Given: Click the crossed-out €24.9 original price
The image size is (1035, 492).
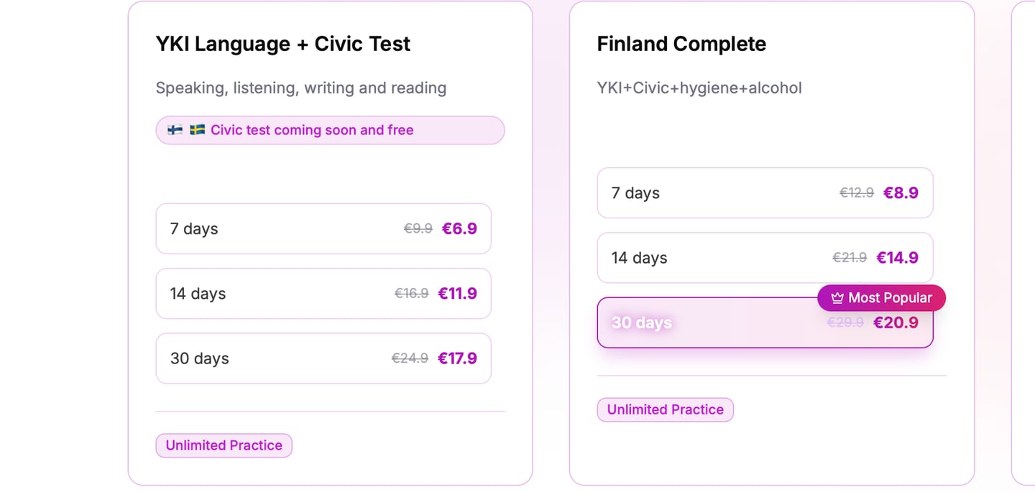Looking at the screenshot, I should pos(410,358).
